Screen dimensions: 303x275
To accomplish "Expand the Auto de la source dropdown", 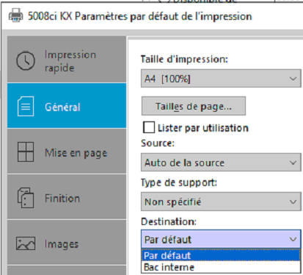I will (x=221, y=162).
